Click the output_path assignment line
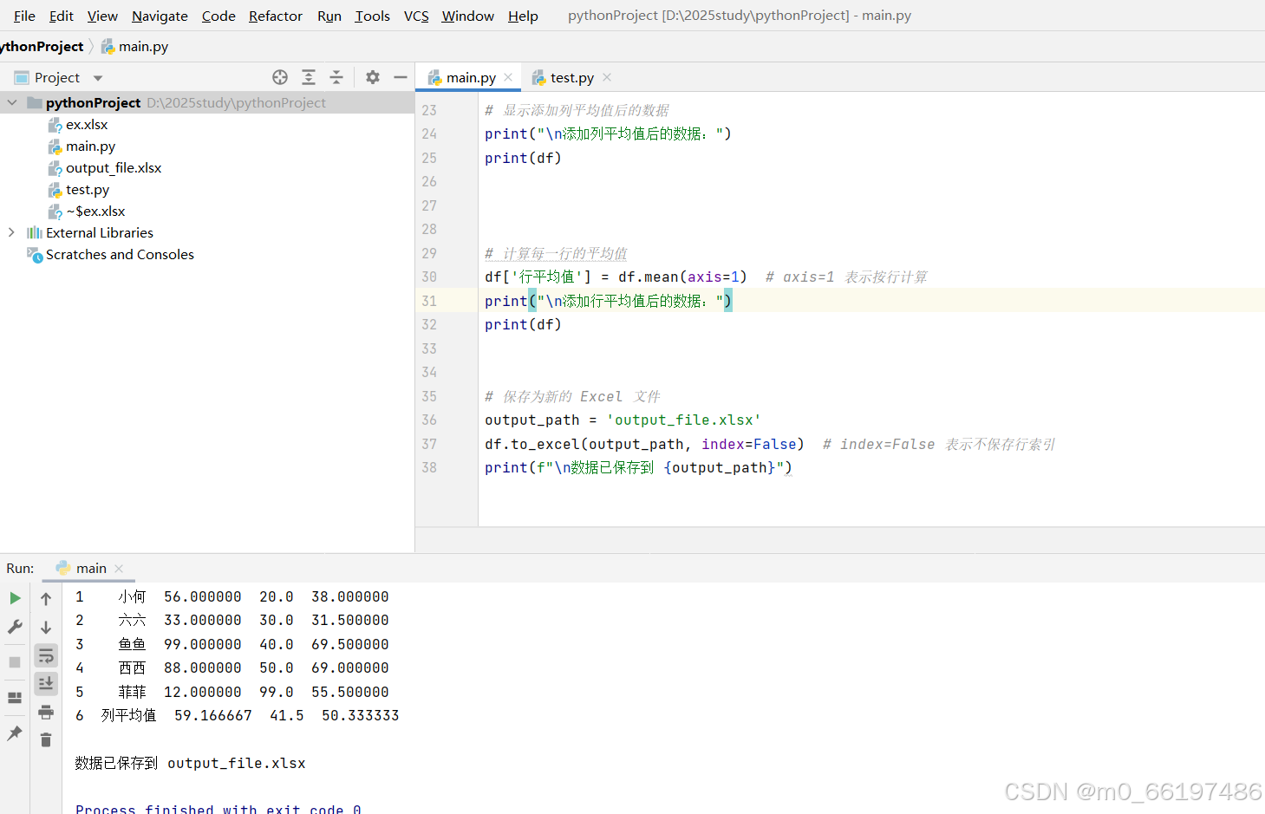Screen dimensions: 1265x814 tap(623, 420)
